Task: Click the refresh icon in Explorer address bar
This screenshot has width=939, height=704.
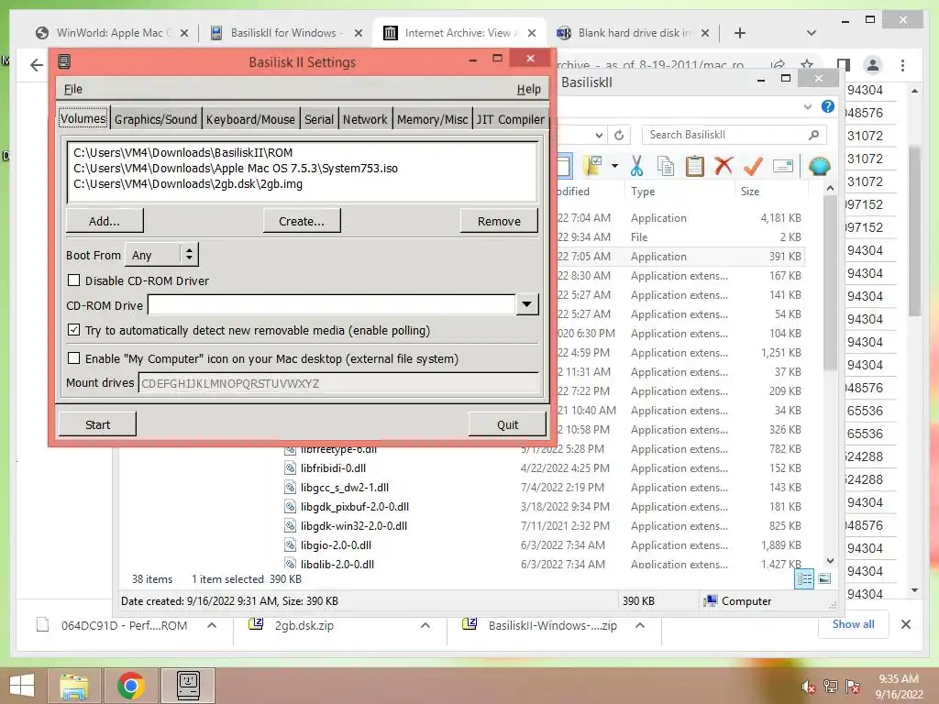Action: tap(619, 135)
